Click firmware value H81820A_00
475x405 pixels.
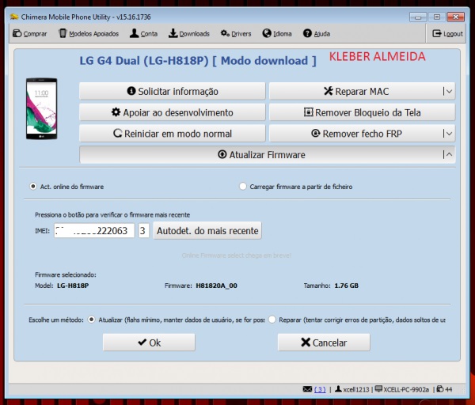click(x=216, y=286)
